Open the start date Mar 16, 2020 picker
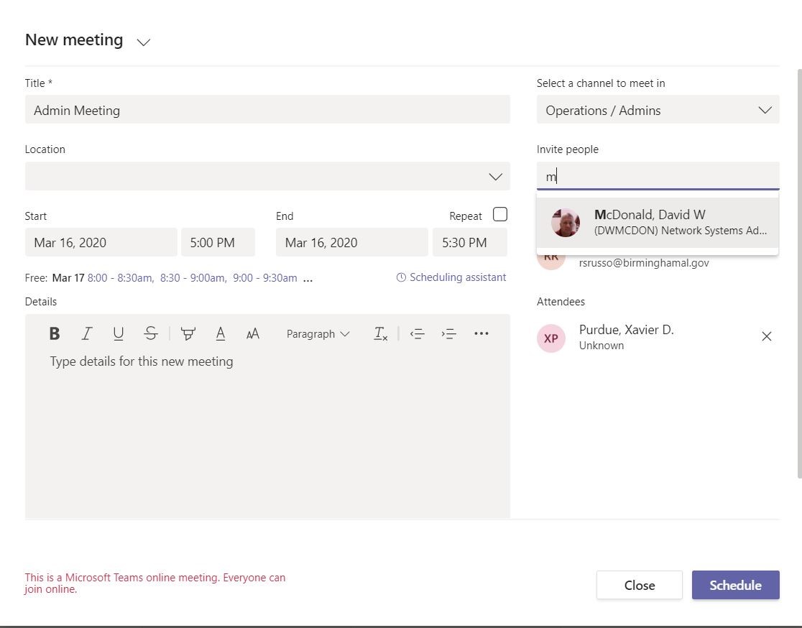The image size is (802, 628). [101, 242]
